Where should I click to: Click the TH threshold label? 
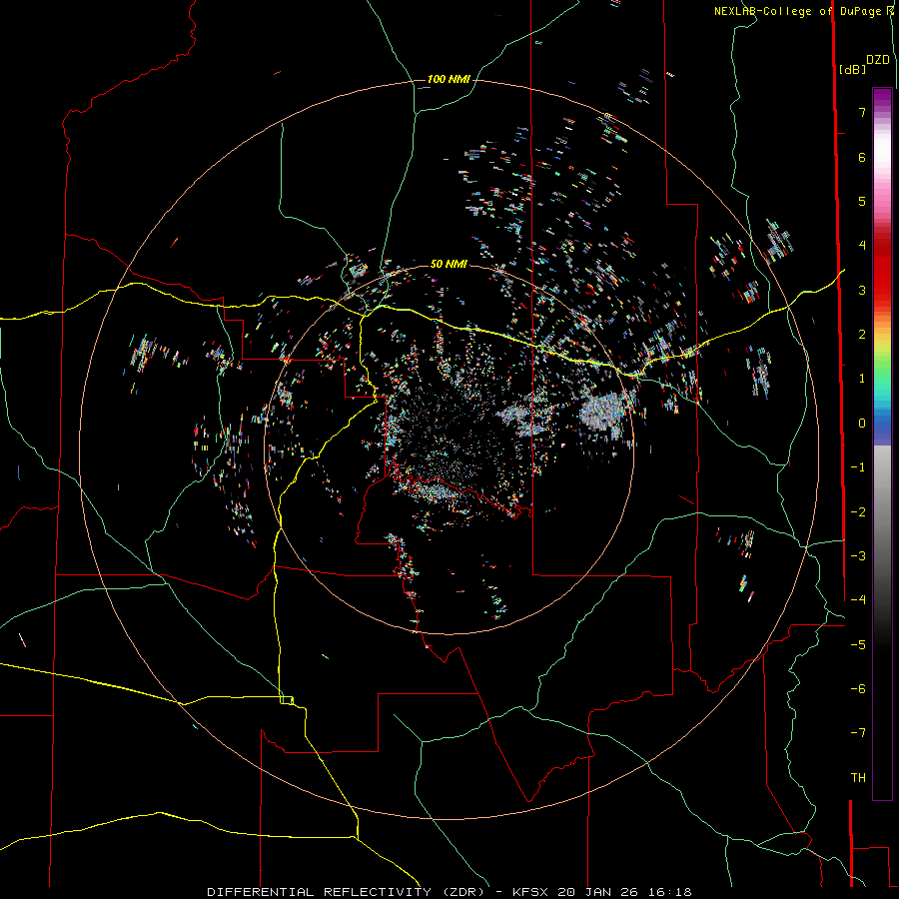click(858, 778)
